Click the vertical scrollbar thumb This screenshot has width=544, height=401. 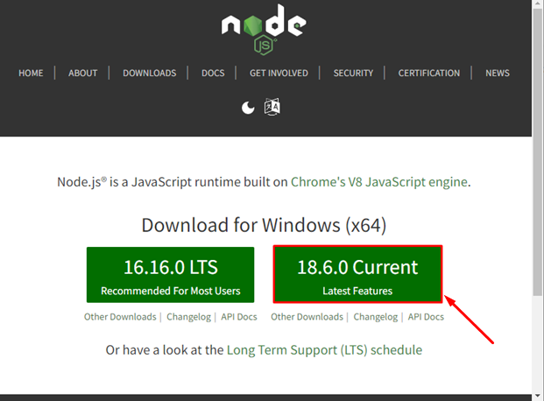tap(538, 152)
